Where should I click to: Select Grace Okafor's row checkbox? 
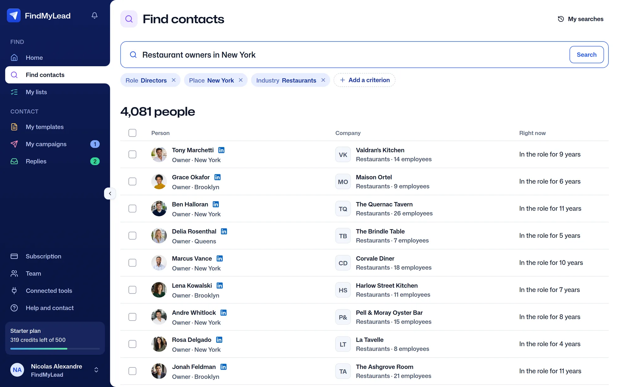(x=132, y=181)
